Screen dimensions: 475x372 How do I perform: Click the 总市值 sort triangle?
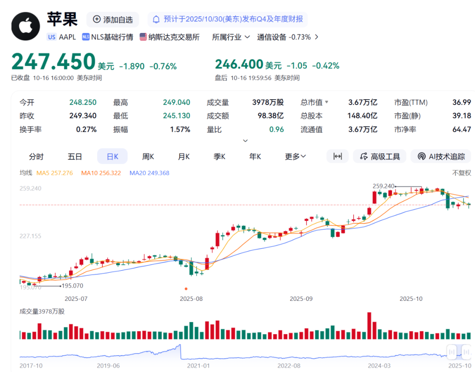click(326, 102)
